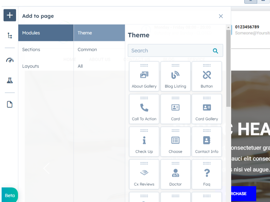270x202 pixels.
Task: Switch to the Layouts category
Action: tap(30, 66)
